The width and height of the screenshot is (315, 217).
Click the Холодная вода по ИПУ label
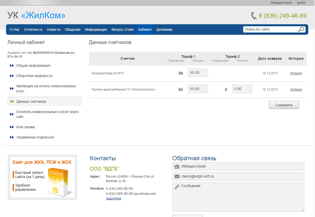pyautogui.click(x=108, y=73)
